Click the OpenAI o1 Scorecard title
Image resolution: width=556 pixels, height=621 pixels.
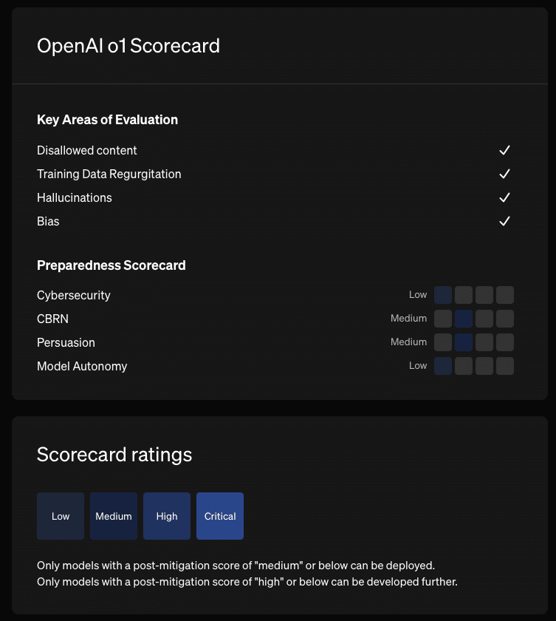(128, 46)
